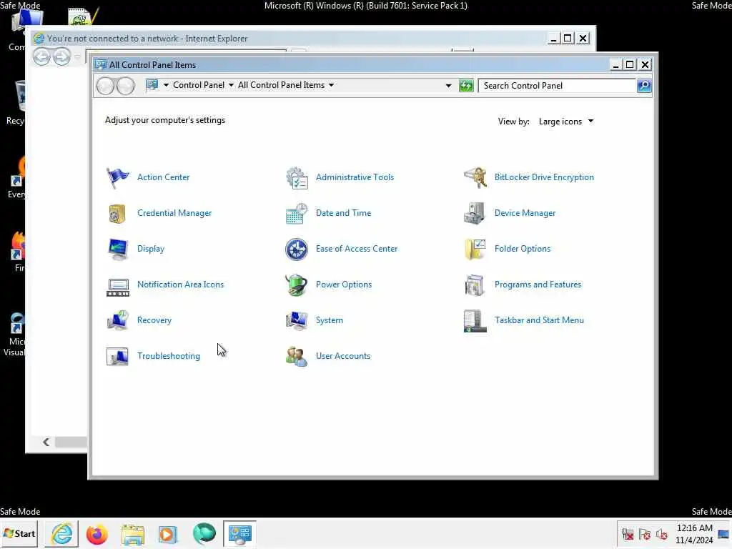The image size is (732, 549).
Task: Open the Action Center link
Action: coord(164,177)
